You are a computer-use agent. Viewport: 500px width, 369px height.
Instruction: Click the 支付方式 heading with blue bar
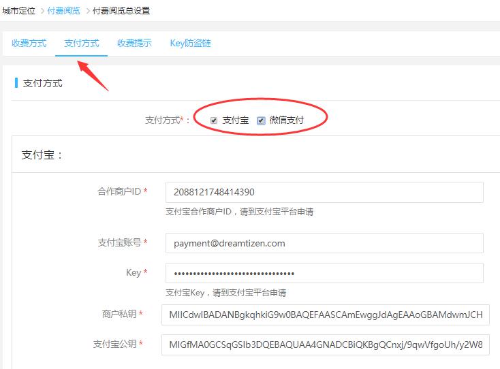42,84
